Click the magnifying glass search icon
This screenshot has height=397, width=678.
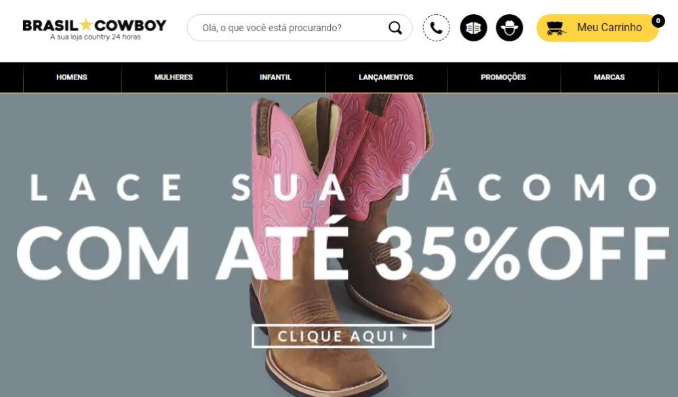pos(395,28)
